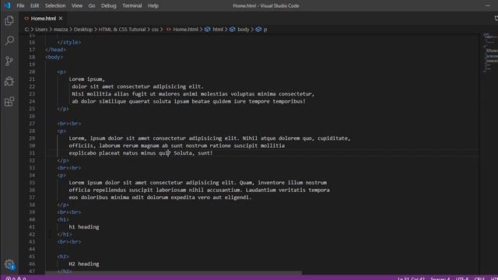Click line number 28 in the gutter
Screen dimensions: 498x280
point(32,131)
